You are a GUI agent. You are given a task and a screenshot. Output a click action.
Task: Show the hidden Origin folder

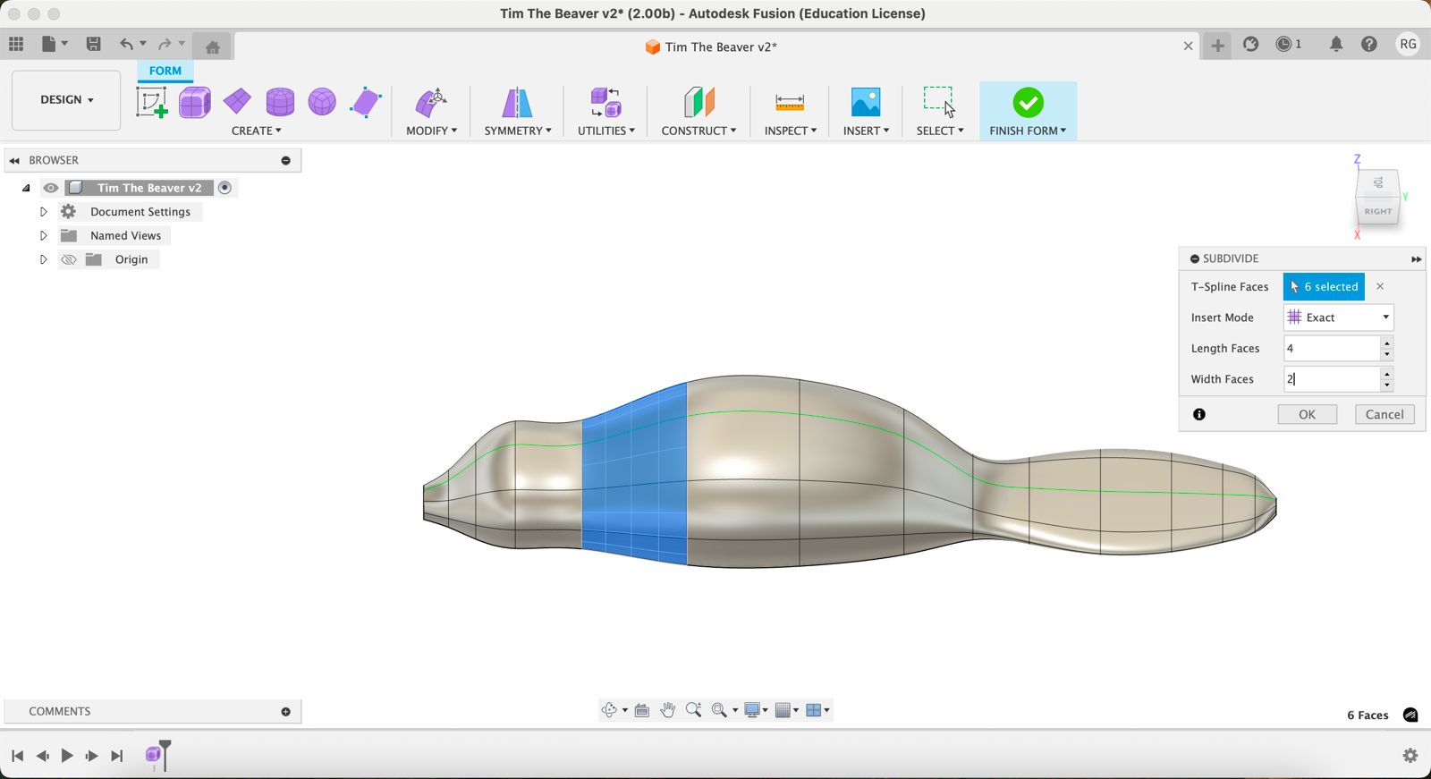tap(69, 259)
